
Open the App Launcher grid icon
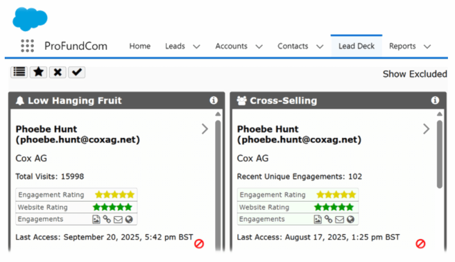tap(27, 46)
